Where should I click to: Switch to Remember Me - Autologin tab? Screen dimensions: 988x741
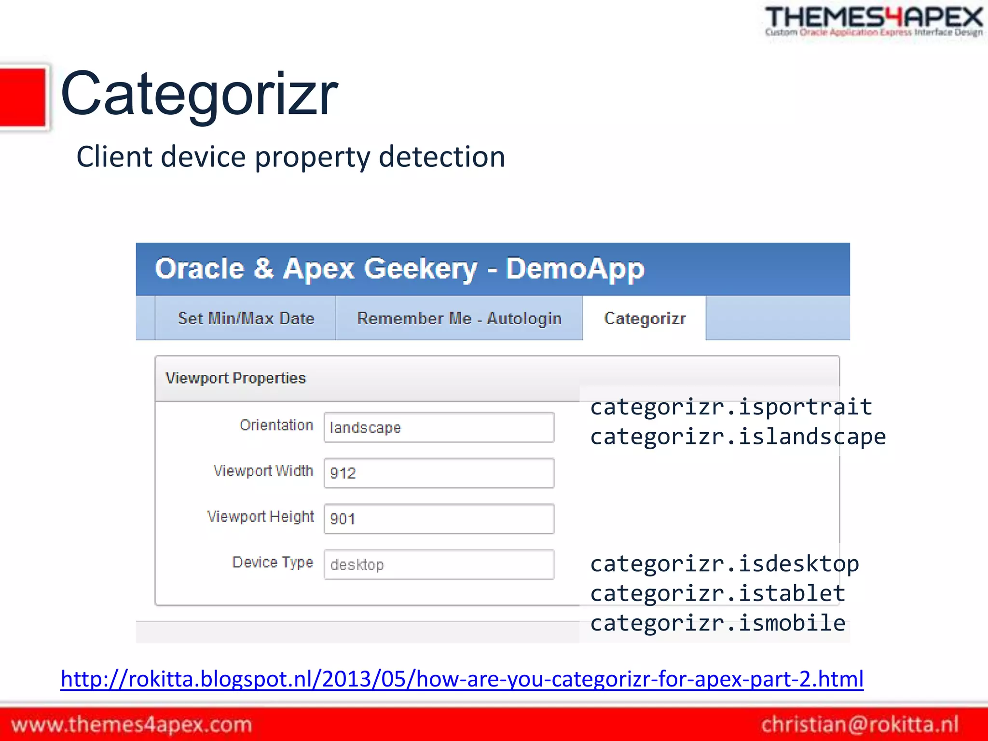(x=459, y=318)
